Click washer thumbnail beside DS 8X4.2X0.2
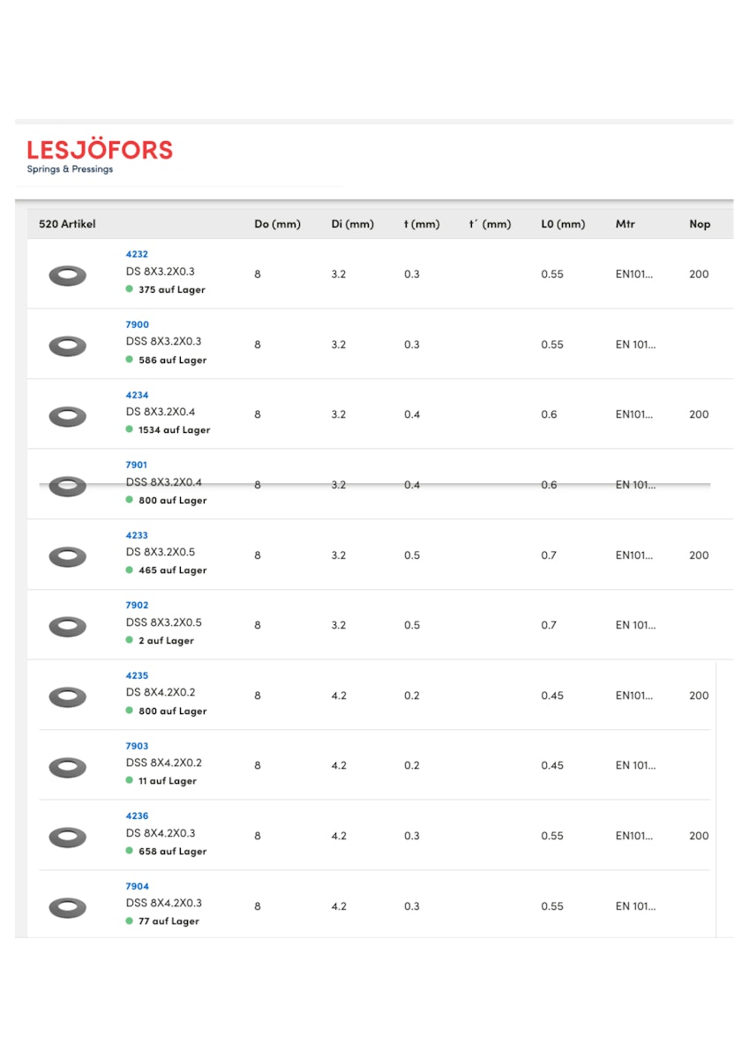The image size is (749, 1058). pos(67,697)
